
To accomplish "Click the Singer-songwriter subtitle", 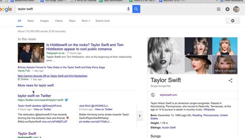I will click(x=160, y=86).
